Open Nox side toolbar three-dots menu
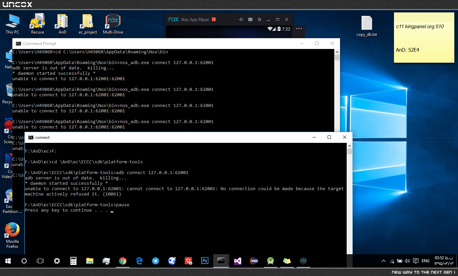 [299, 28]
